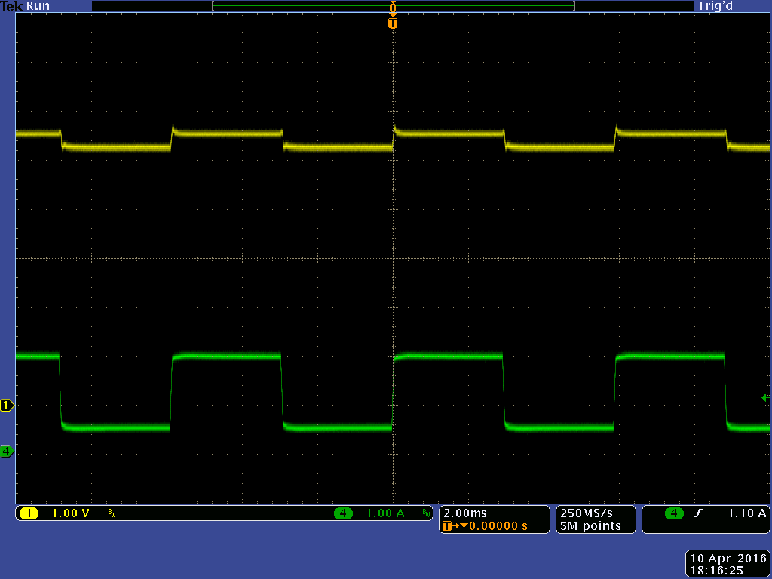Click the orange T delay icon in readout
This screenshot has height=579, width=772.
pos(447,526)
